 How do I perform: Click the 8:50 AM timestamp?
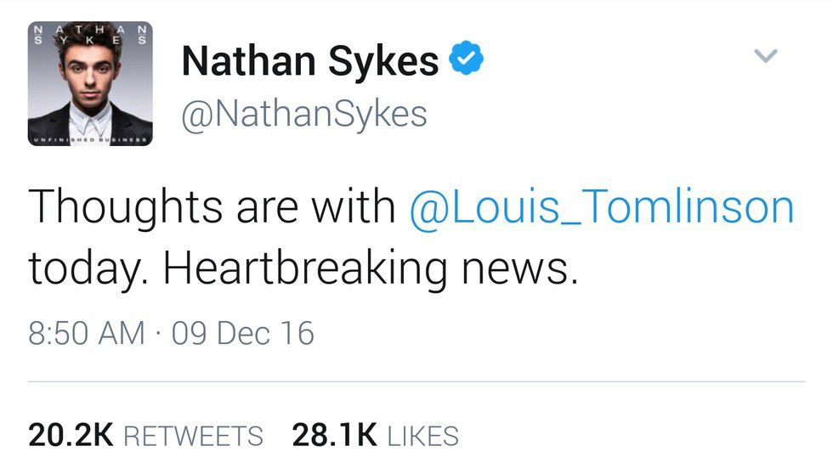(87, 332)
